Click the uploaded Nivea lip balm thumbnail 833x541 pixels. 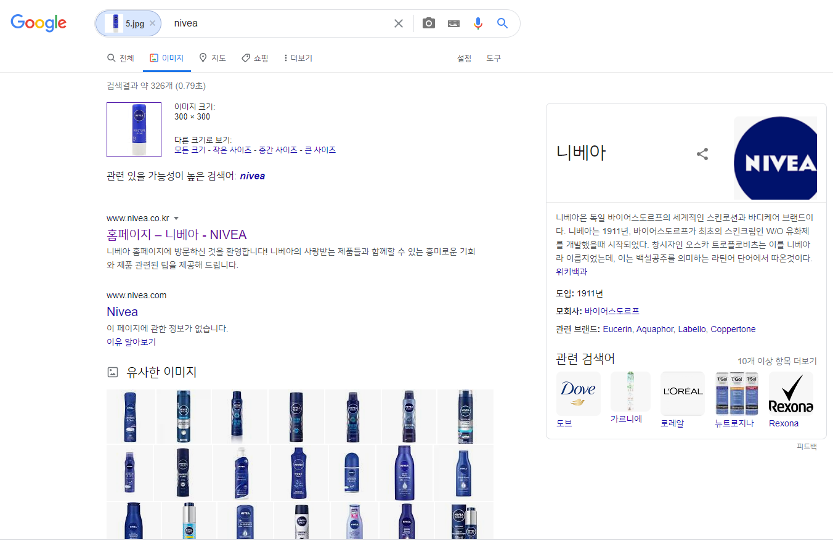134,129
